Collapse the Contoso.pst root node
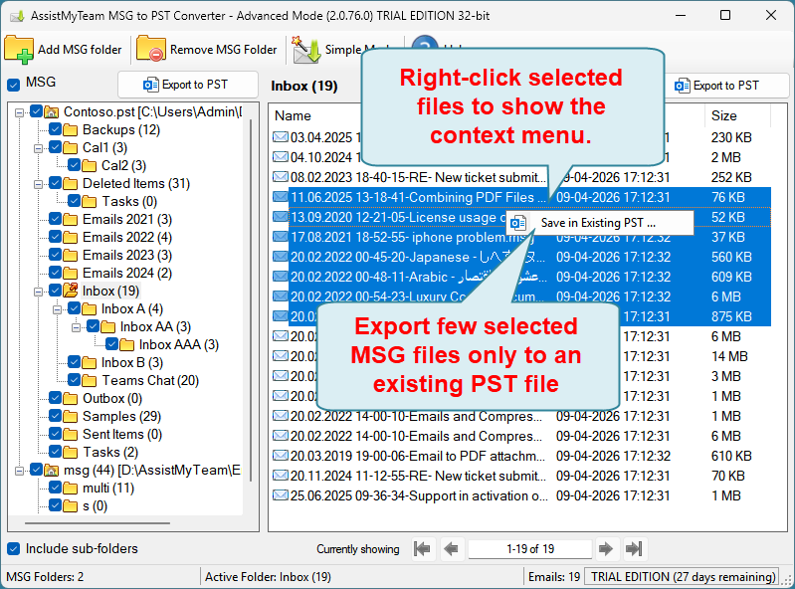Image resolution: width=795 pixels, height=589 pixels. pos(19,112)
